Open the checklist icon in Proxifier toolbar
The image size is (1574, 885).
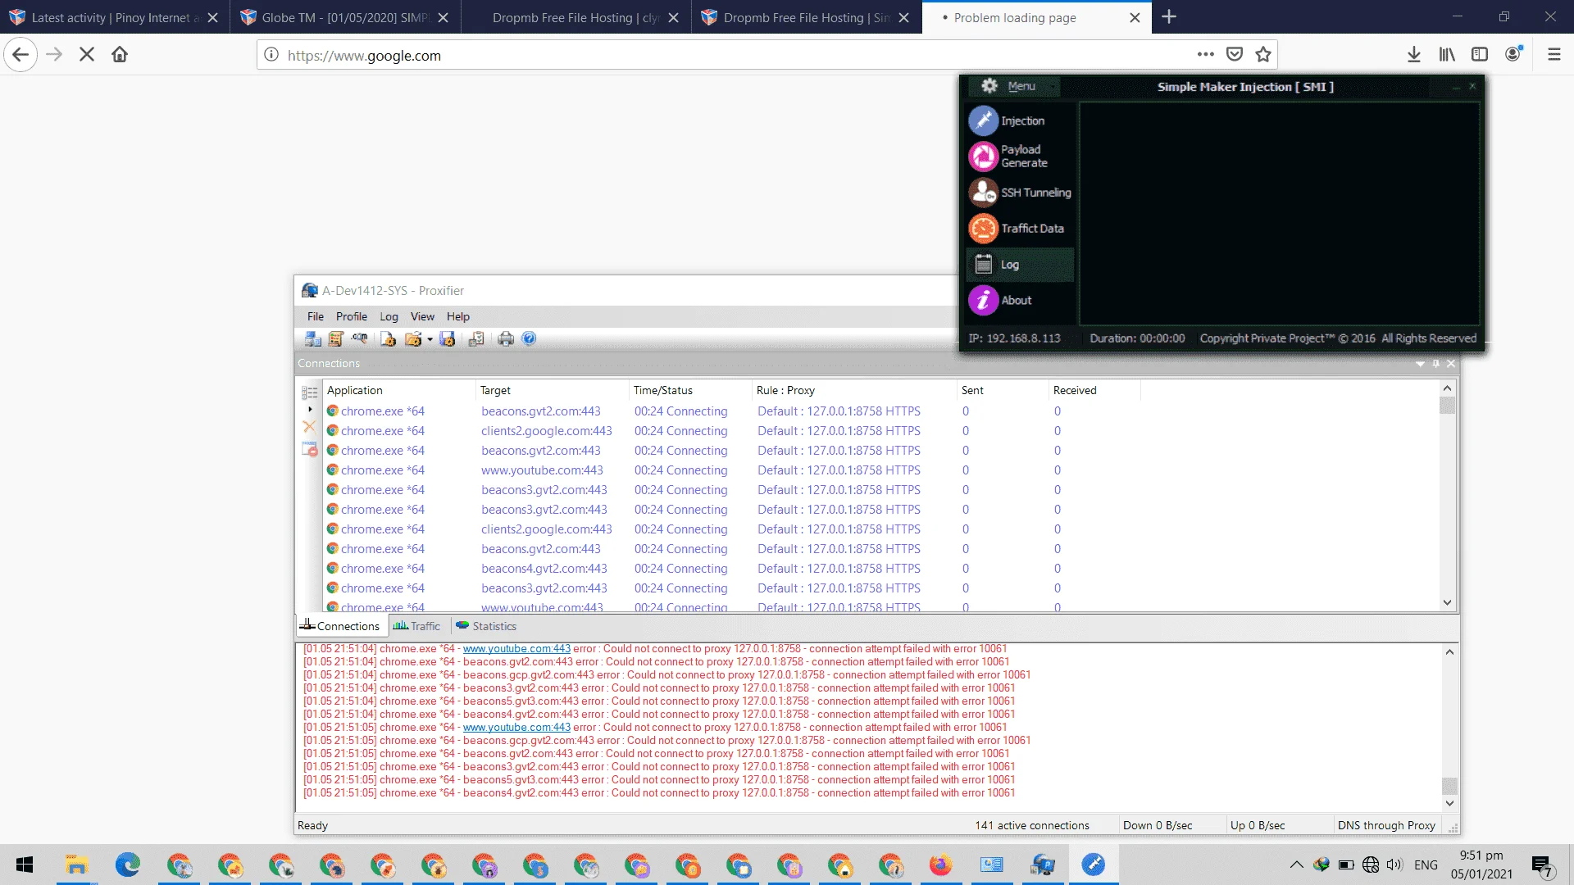(x=476, y=339)
